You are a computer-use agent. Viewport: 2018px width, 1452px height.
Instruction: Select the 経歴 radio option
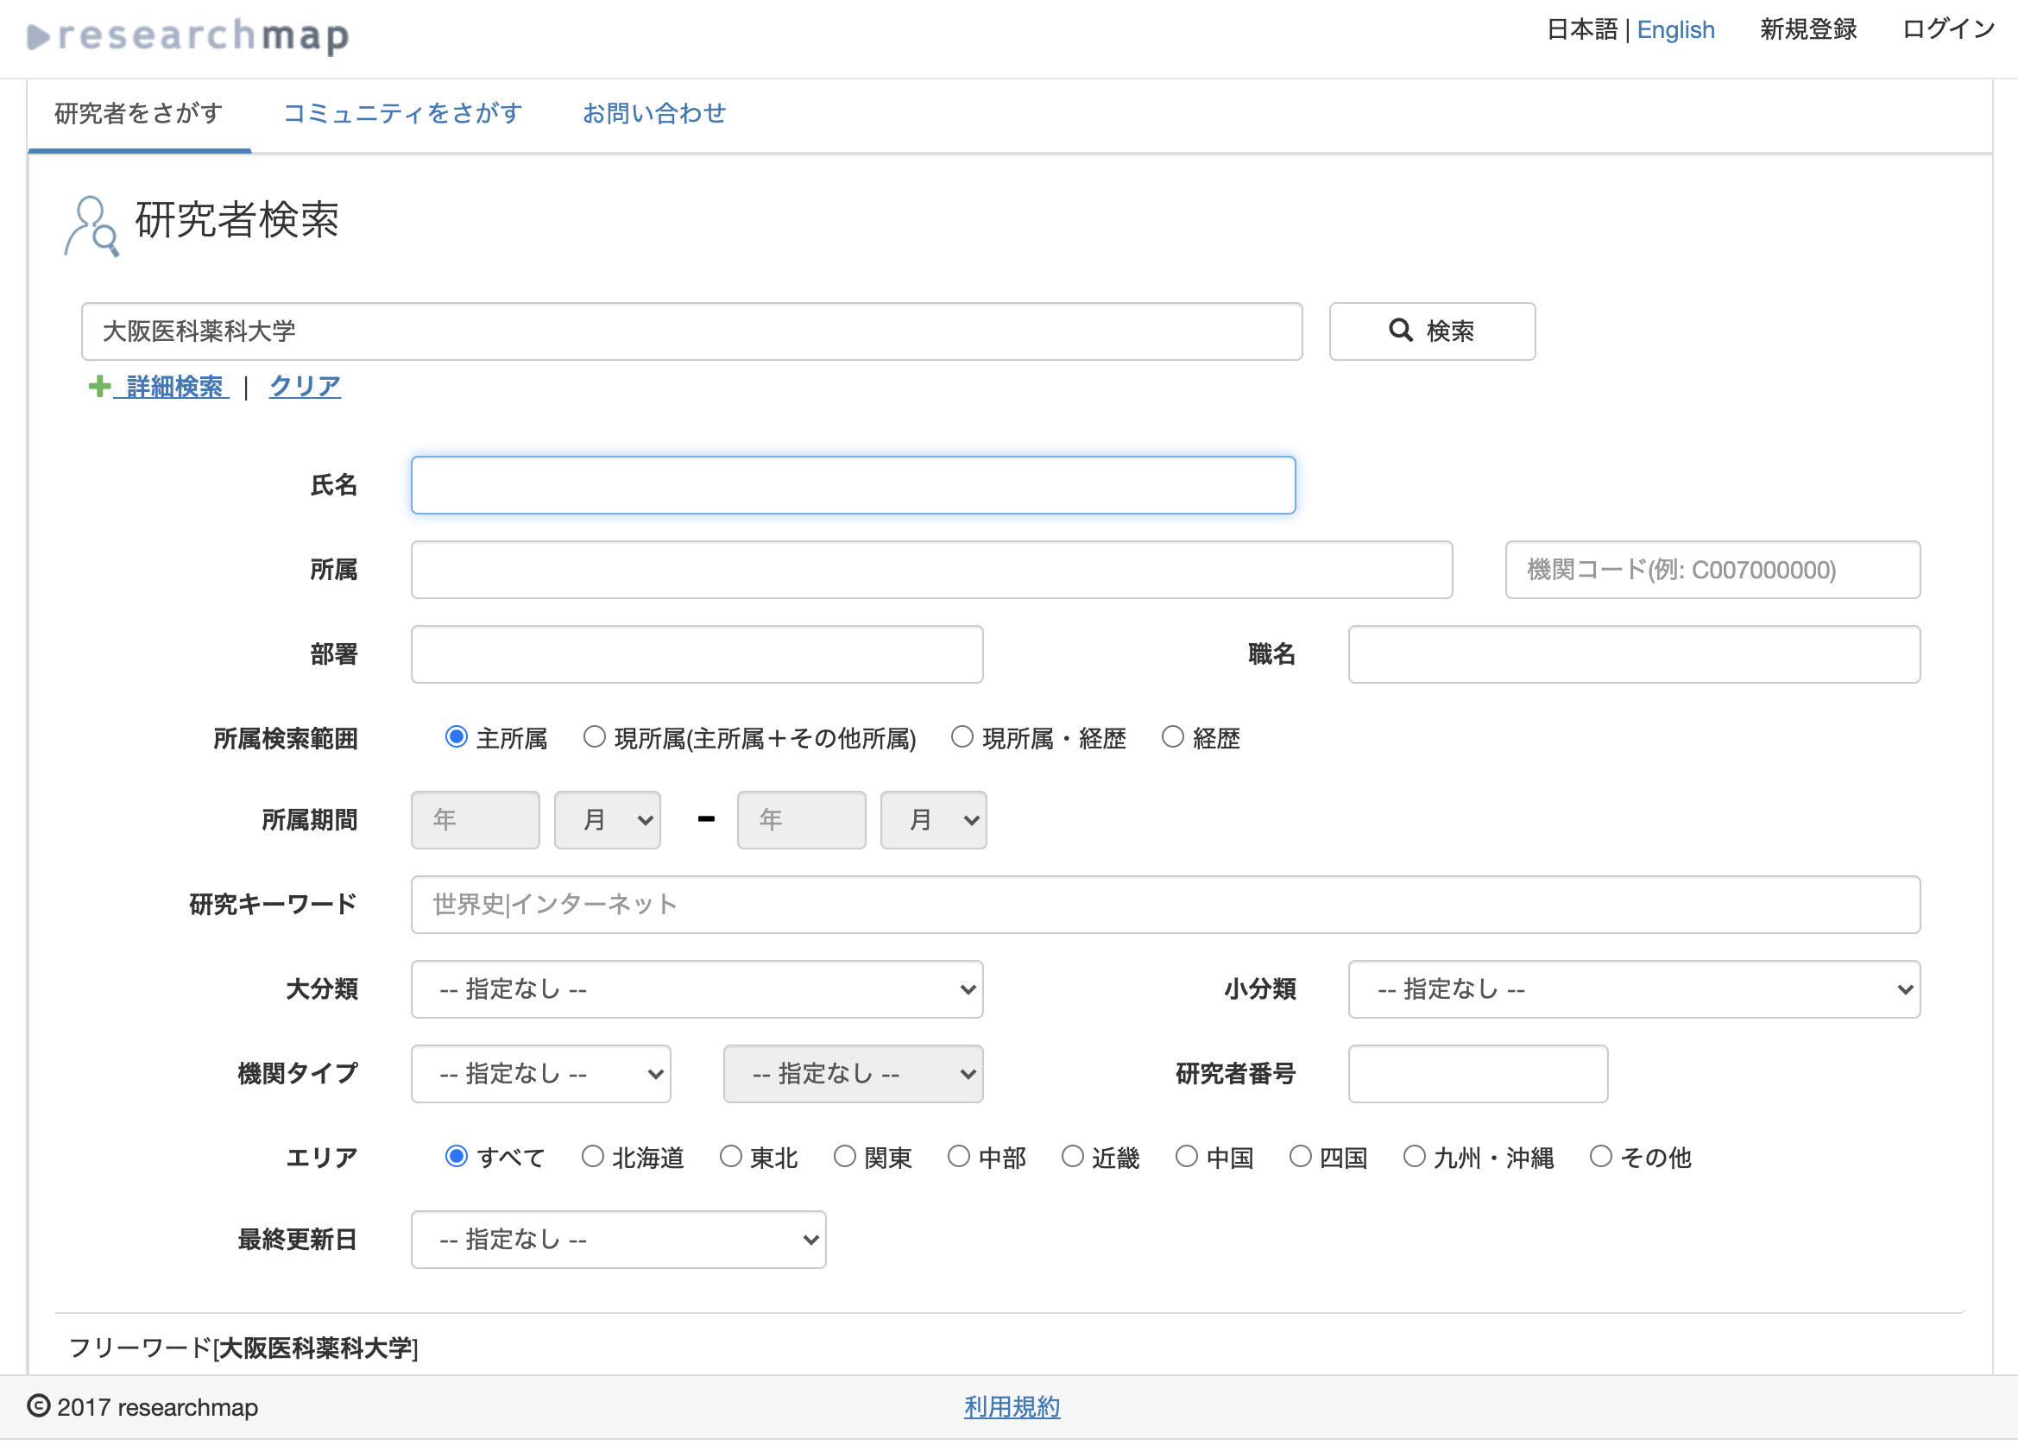click(1173, 736)
